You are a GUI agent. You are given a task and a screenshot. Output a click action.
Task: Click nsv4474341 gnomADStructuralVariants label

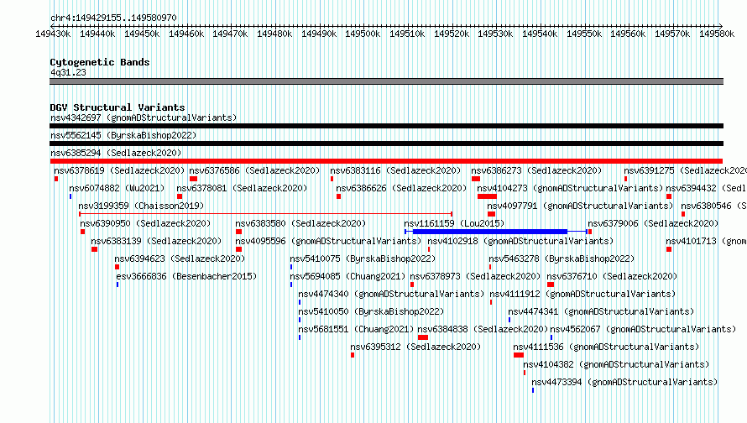tap(601, 311)
